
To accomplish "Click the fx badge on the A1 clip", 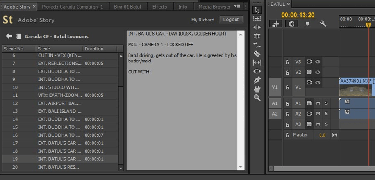I will click(347, 102).
